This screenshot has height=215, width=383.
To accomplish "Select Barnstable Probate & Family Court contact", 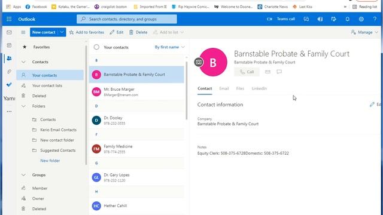I will pos(136,75).
